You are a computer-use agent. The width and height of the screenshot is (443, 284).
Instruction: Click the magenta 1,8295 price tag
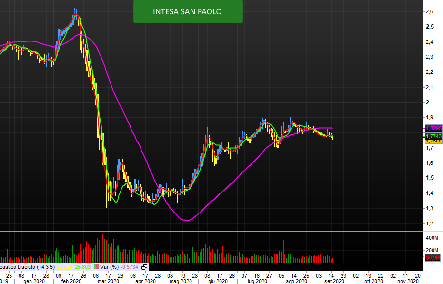tap(433, 128)
